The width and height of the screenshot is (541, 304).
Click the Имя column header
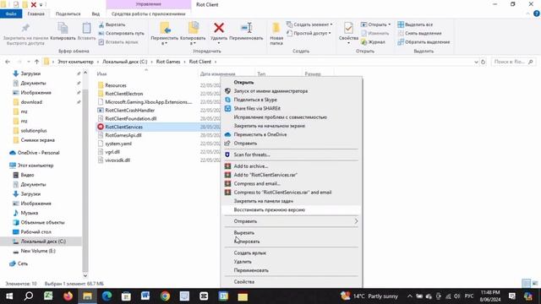click(x=101, y=73)
